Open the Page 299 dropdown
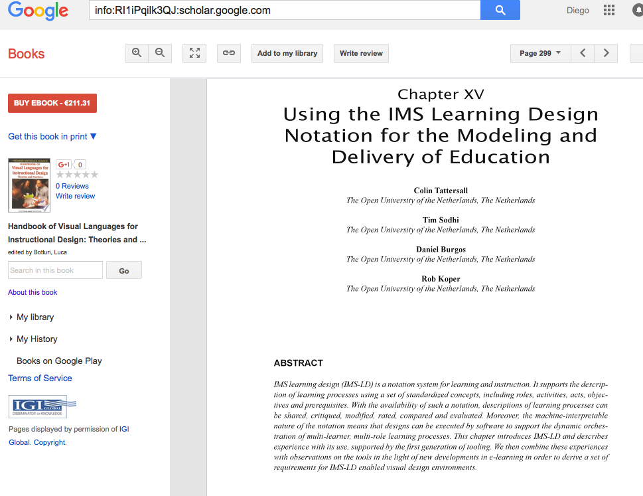 [540, 53]
